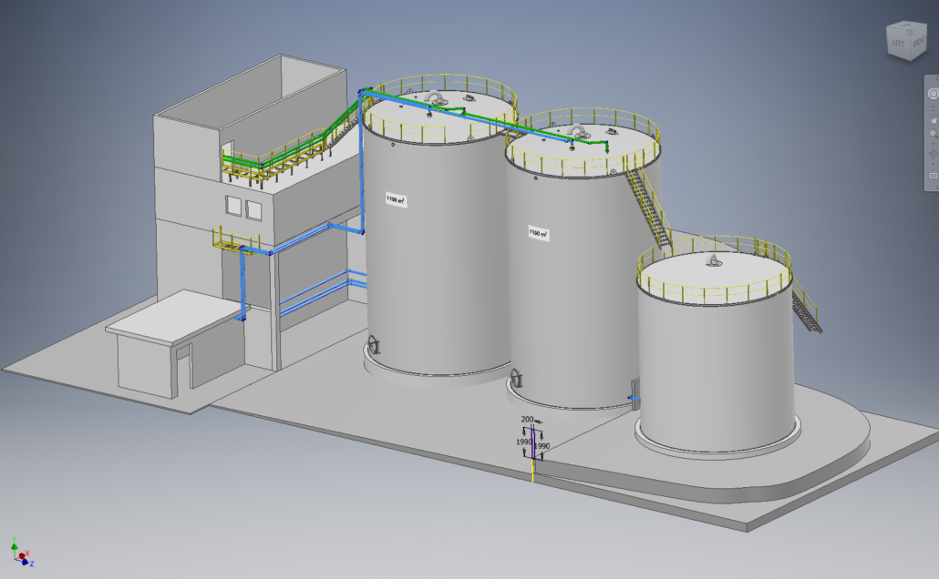
Task: Click the FRONT face of the ViewCube
Action: (x=919, y=42)
